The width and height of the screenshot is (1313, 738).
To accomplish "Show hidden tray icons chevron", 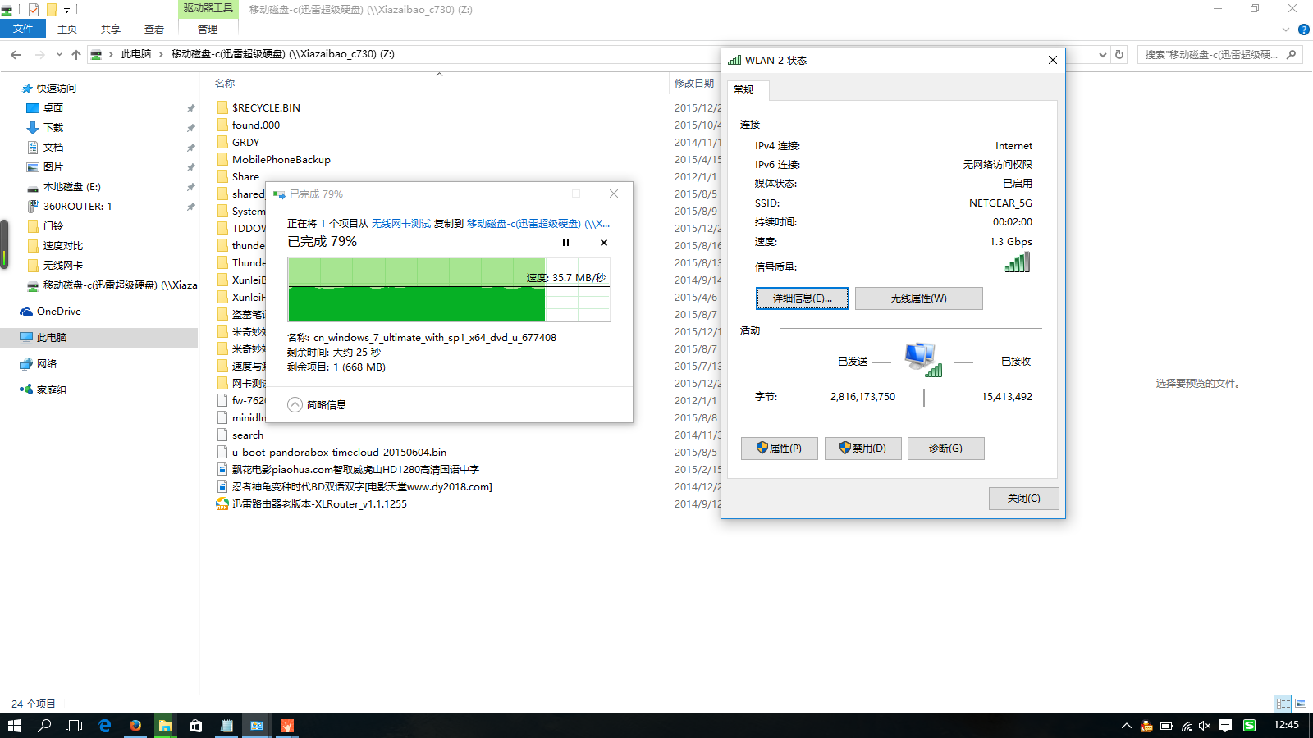I will [x=1127, y=726].
